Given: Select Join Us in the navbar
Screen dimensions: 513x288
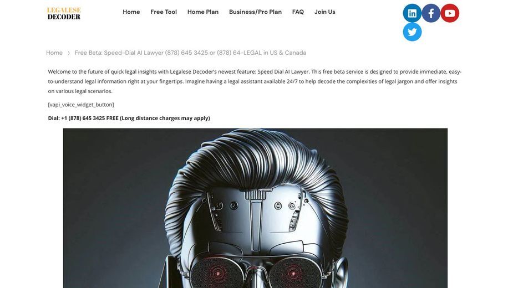Looking at the screenshot, I should tap(325, 12).
